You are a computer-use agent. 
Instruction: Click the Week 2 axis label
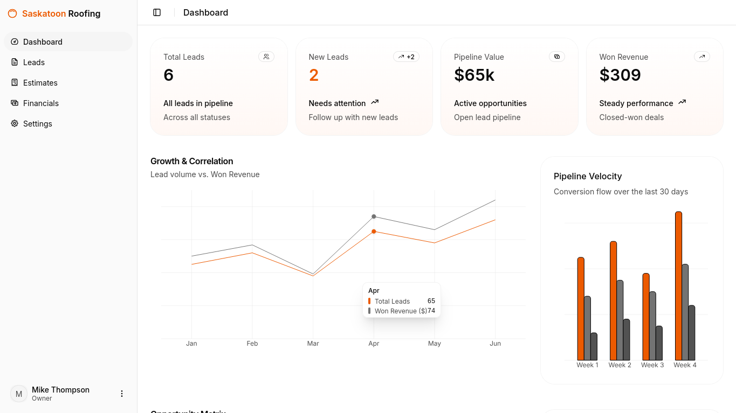pos(620,365)
